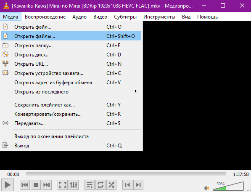
Task: Adjust the volume slider at 50%
Action: pos(228,186)
